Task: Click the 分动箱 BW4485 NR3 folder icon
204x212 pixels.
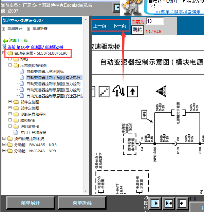Action: 10,145
